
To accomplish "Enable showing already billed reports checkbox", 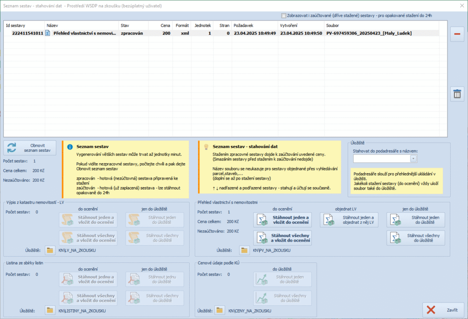I will (283, 15).
